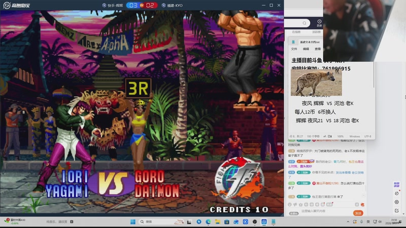Click the gray badge button left of chat input
Screen dimensions: 406x228
coord(294,213)
